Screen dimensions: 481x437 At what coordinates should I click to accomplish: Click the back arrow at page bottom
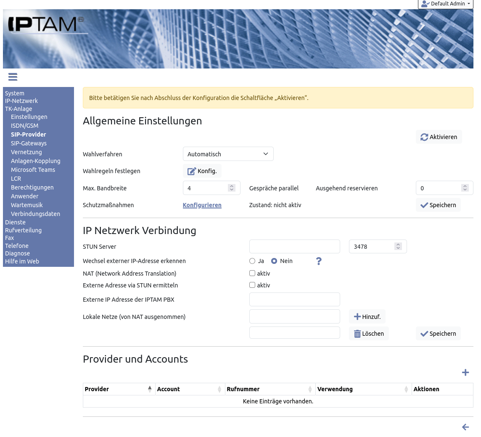pyautogui.click(x=465, y=427)
